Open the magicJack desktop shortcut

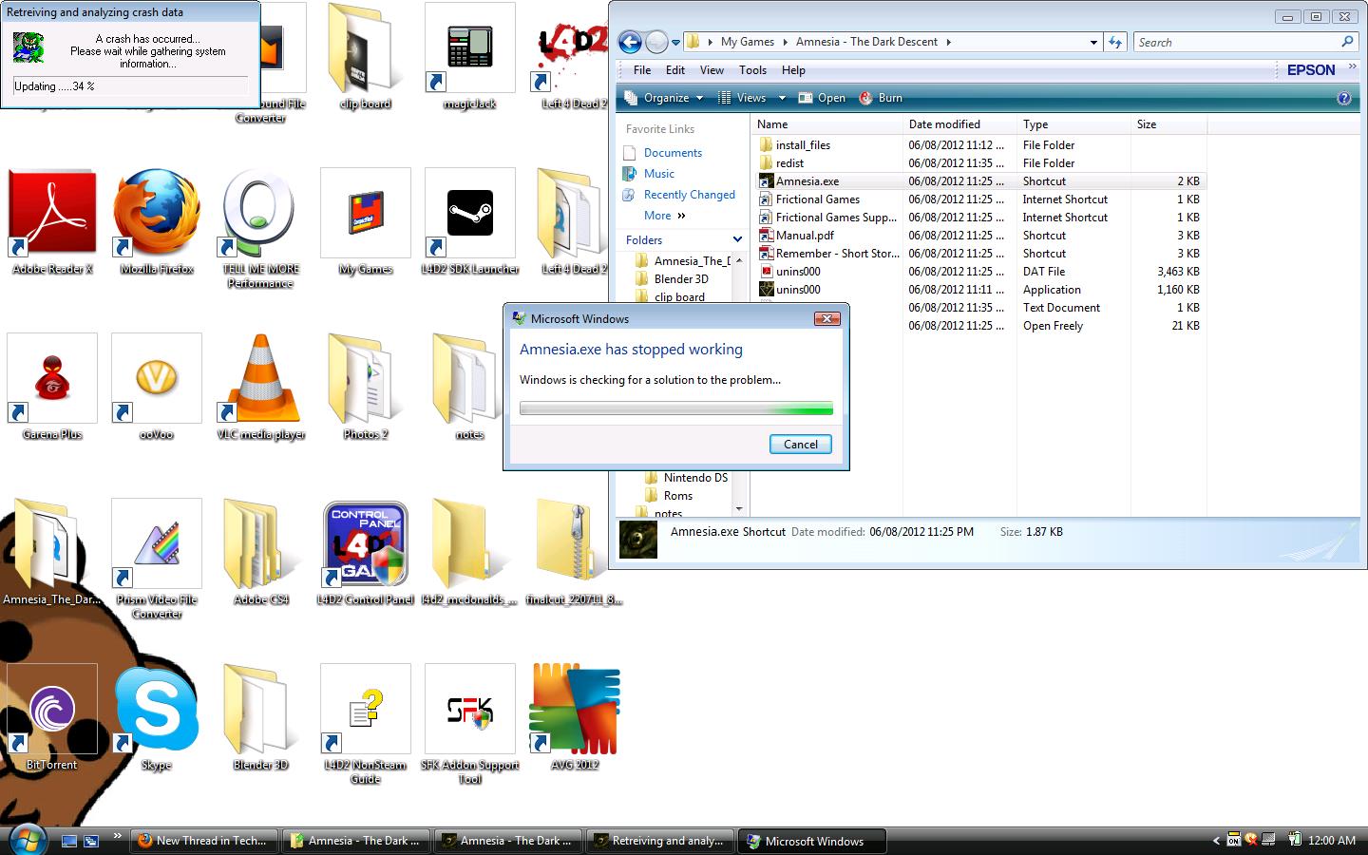point(469,49)
